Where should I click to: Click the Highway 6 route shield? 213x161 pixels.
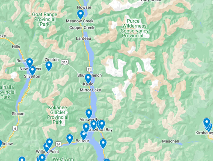(x=15, y=129)
